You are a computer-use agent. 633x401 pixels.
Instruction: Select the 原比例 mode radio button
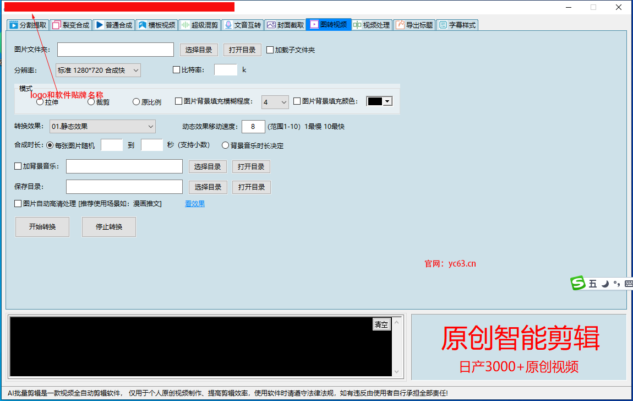(x=137, y=102)
